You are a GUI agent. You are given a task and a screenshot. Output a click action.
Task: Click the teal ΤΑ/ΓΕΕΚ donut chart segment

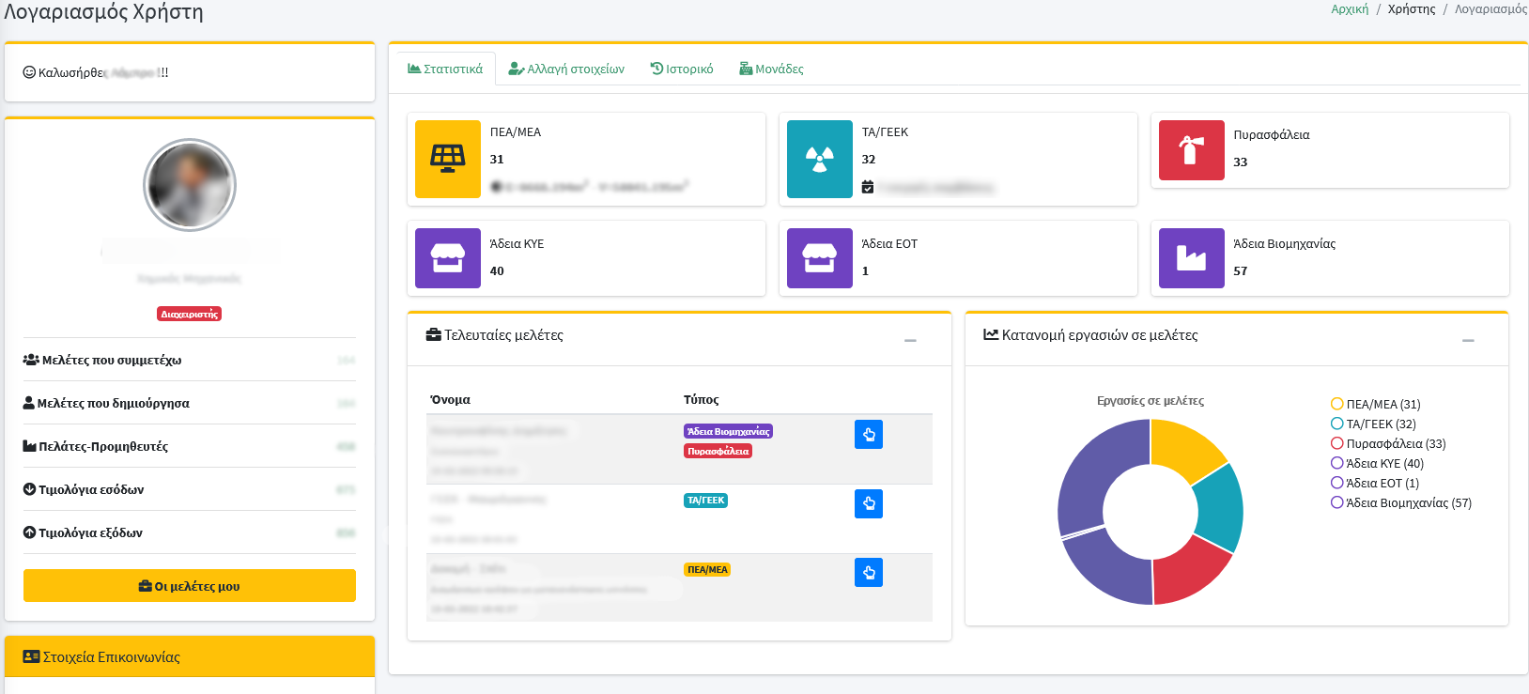1219,507
